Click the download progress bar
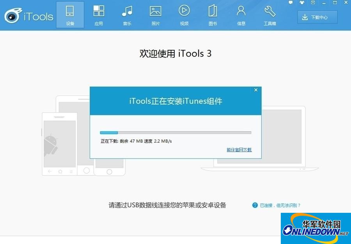This screenshot has height=244, width=351. pos(175,133)
